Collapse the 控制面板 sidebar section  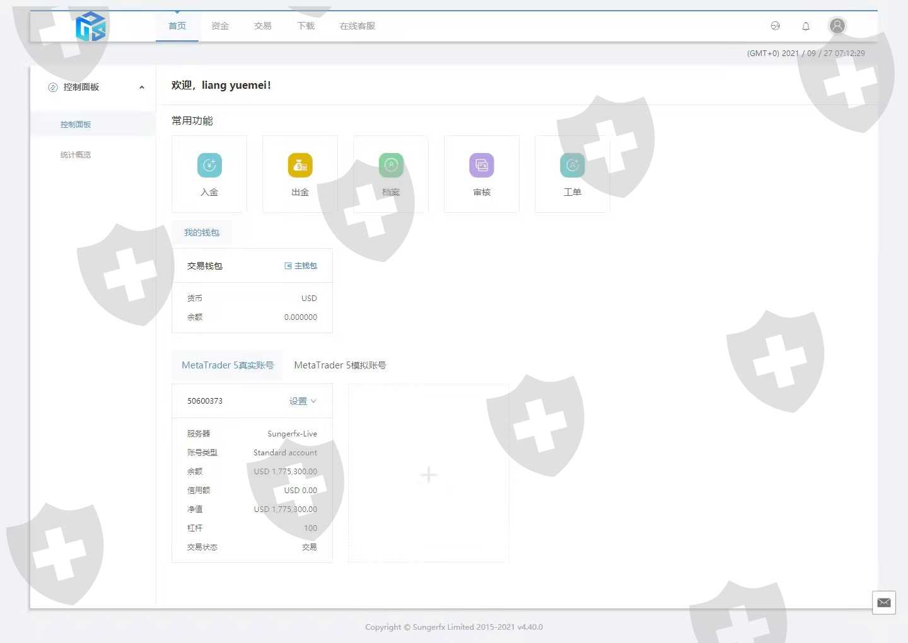click(142, 88)
